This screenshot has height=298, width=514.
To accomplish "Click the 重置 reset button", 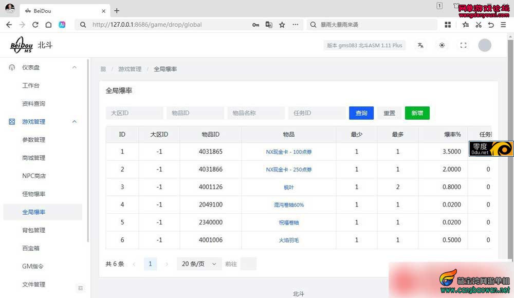I will tap(390, 113).
